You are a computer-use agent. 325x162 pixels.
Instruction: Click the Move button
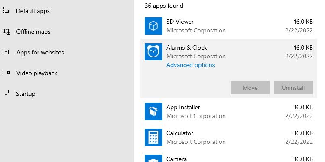(250, 88)
